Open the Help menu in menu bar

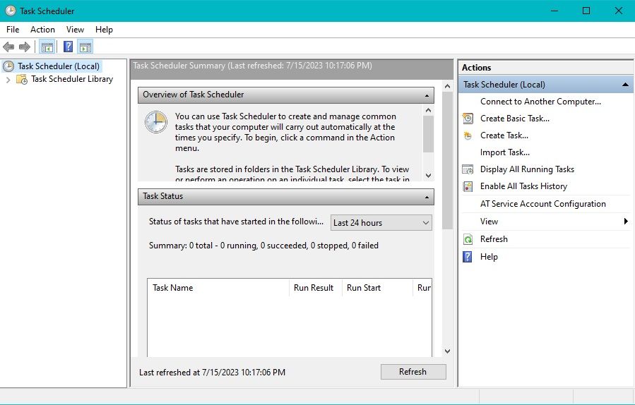pyautogui.click(x=104, y=30)
